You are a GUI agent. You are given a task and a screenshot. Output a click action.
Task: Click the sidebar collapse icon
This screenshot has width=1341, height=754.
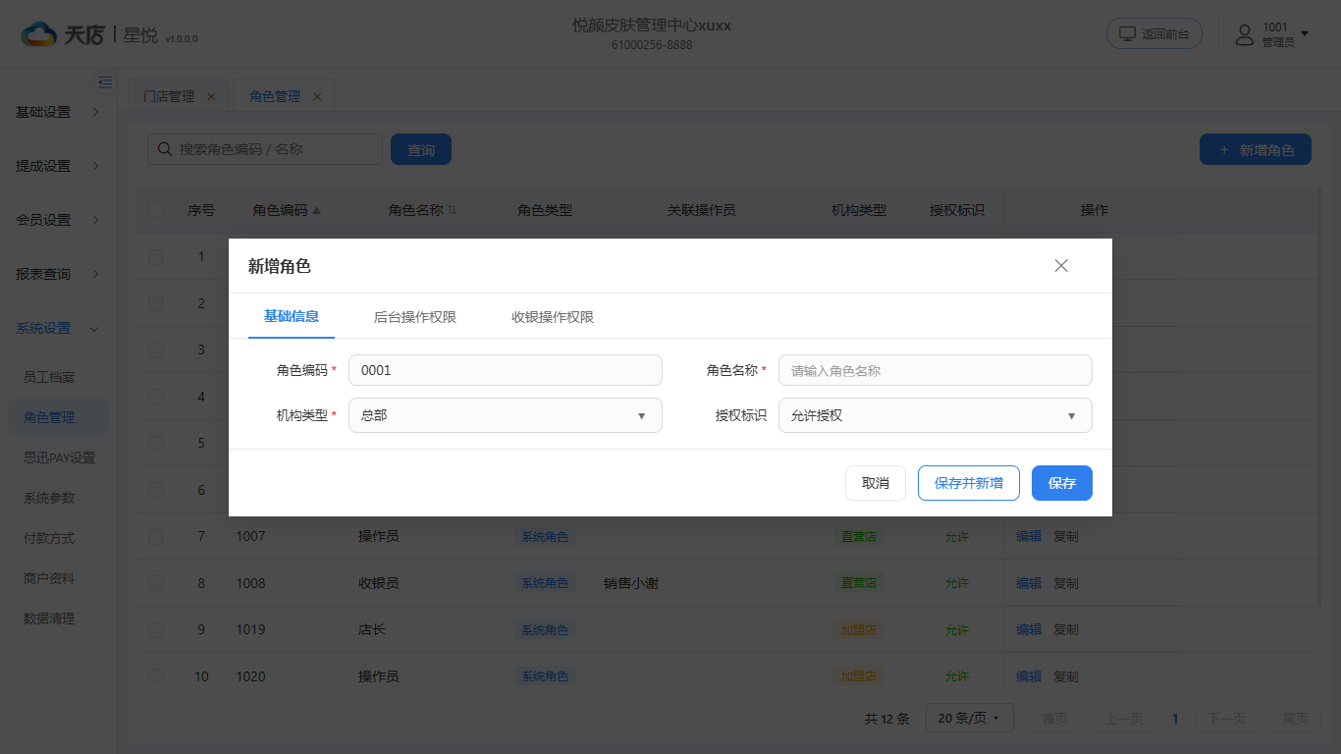(x=104, y=81)
